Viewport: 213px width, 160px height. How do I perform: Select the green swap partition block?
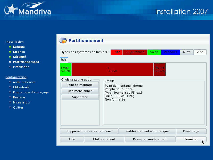tap(65, 69)
